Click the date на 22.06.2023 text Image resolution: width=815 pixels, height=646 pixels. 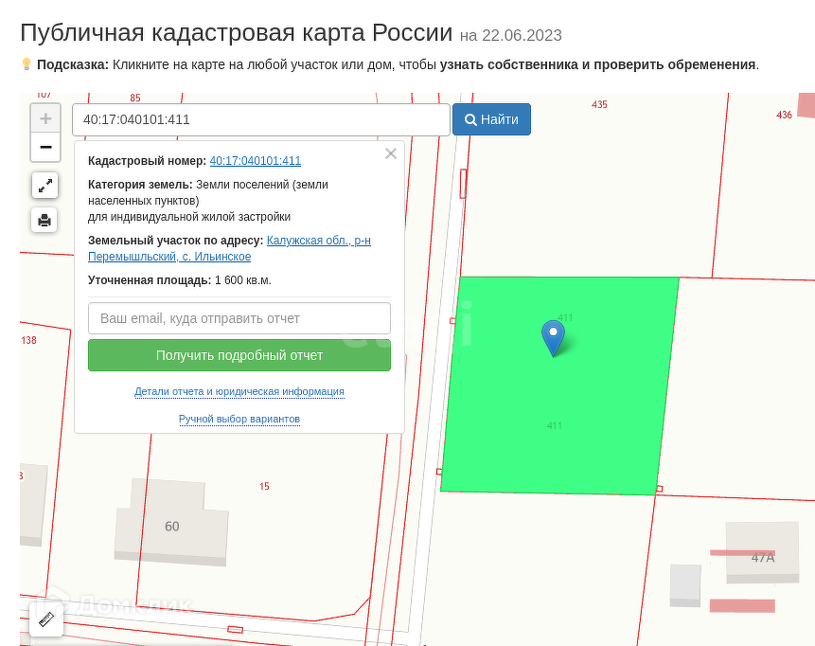tap(510, 35)
